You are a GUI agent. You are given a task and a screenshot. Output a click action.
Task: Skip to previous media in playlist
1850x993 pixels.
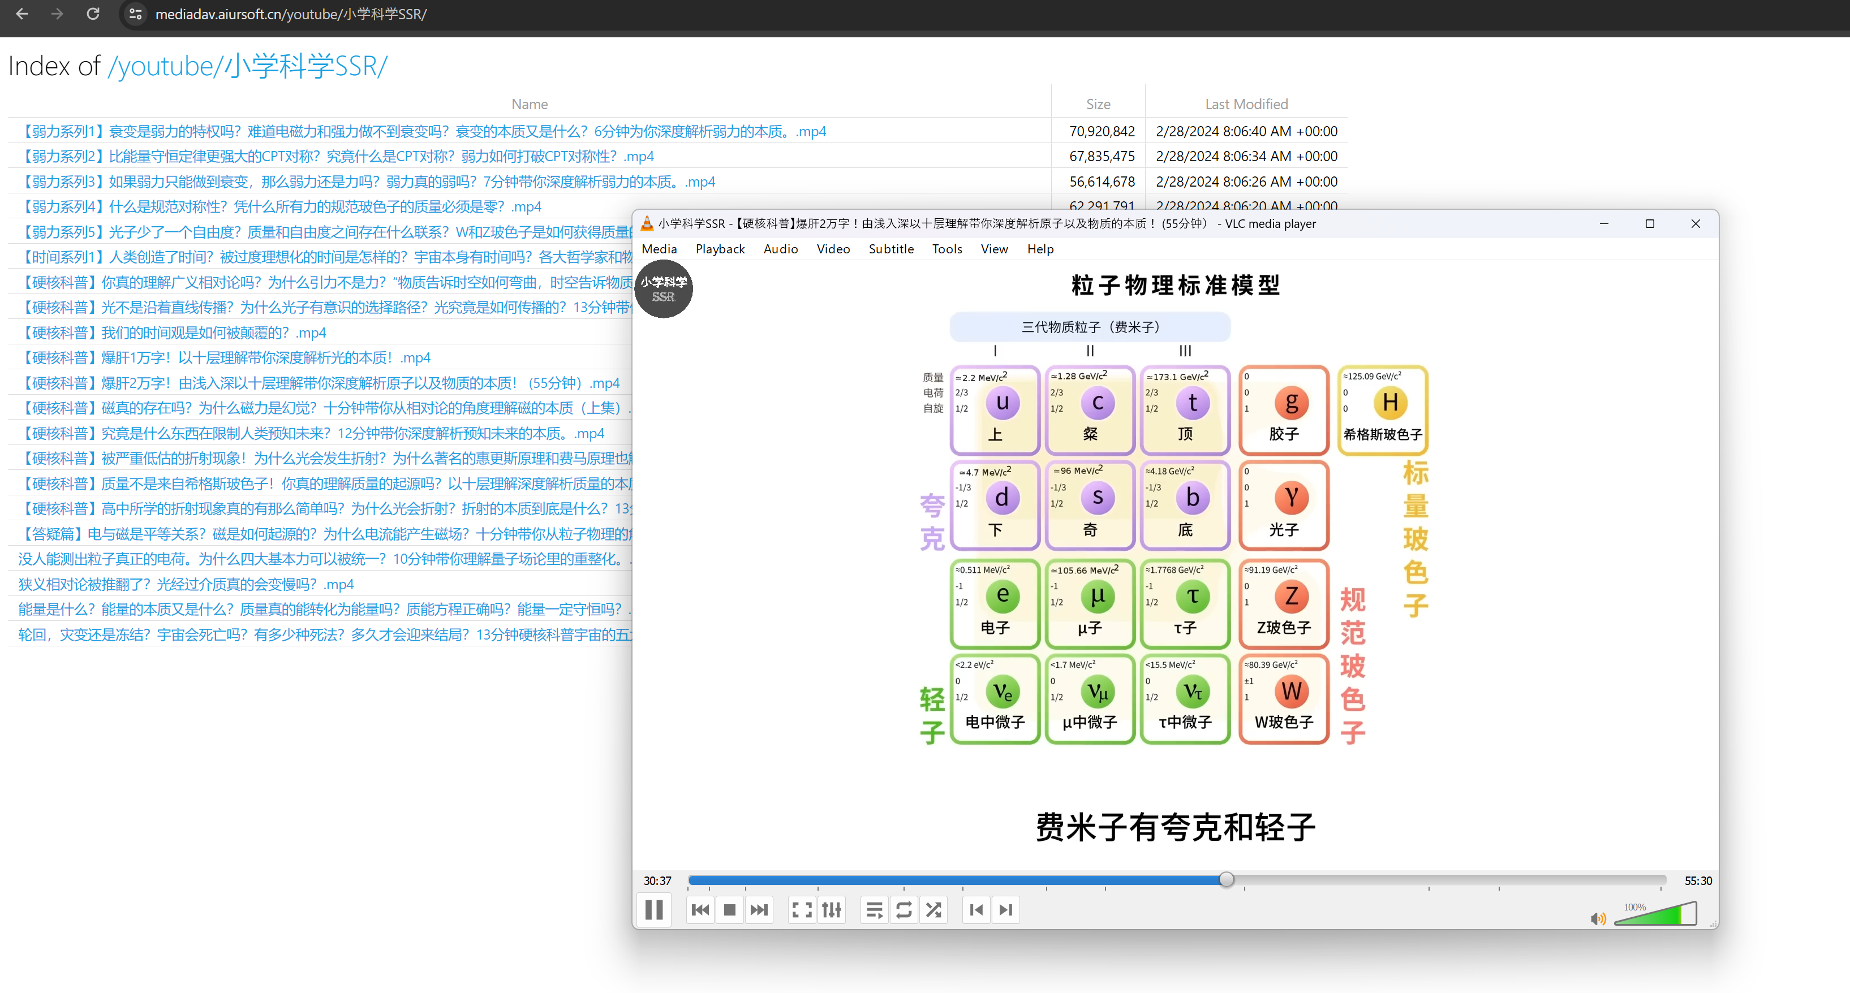(x=700, y=910)
